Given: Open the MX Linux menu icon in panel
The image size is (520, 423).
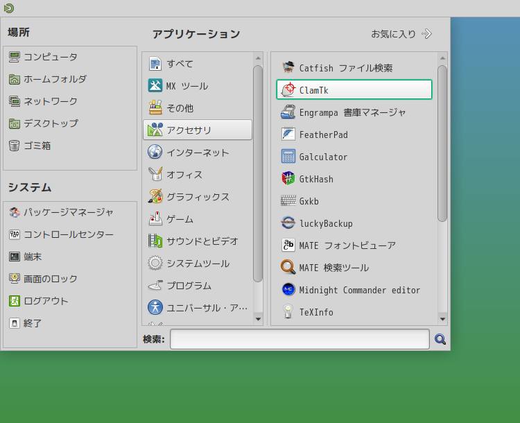Looking at the screenshot, I should [x=9, y=8].
